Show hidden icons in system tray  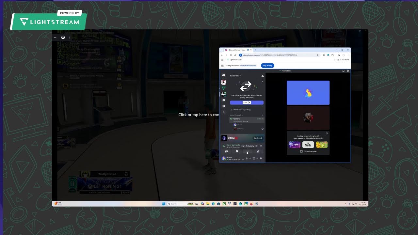coord(346,204)
